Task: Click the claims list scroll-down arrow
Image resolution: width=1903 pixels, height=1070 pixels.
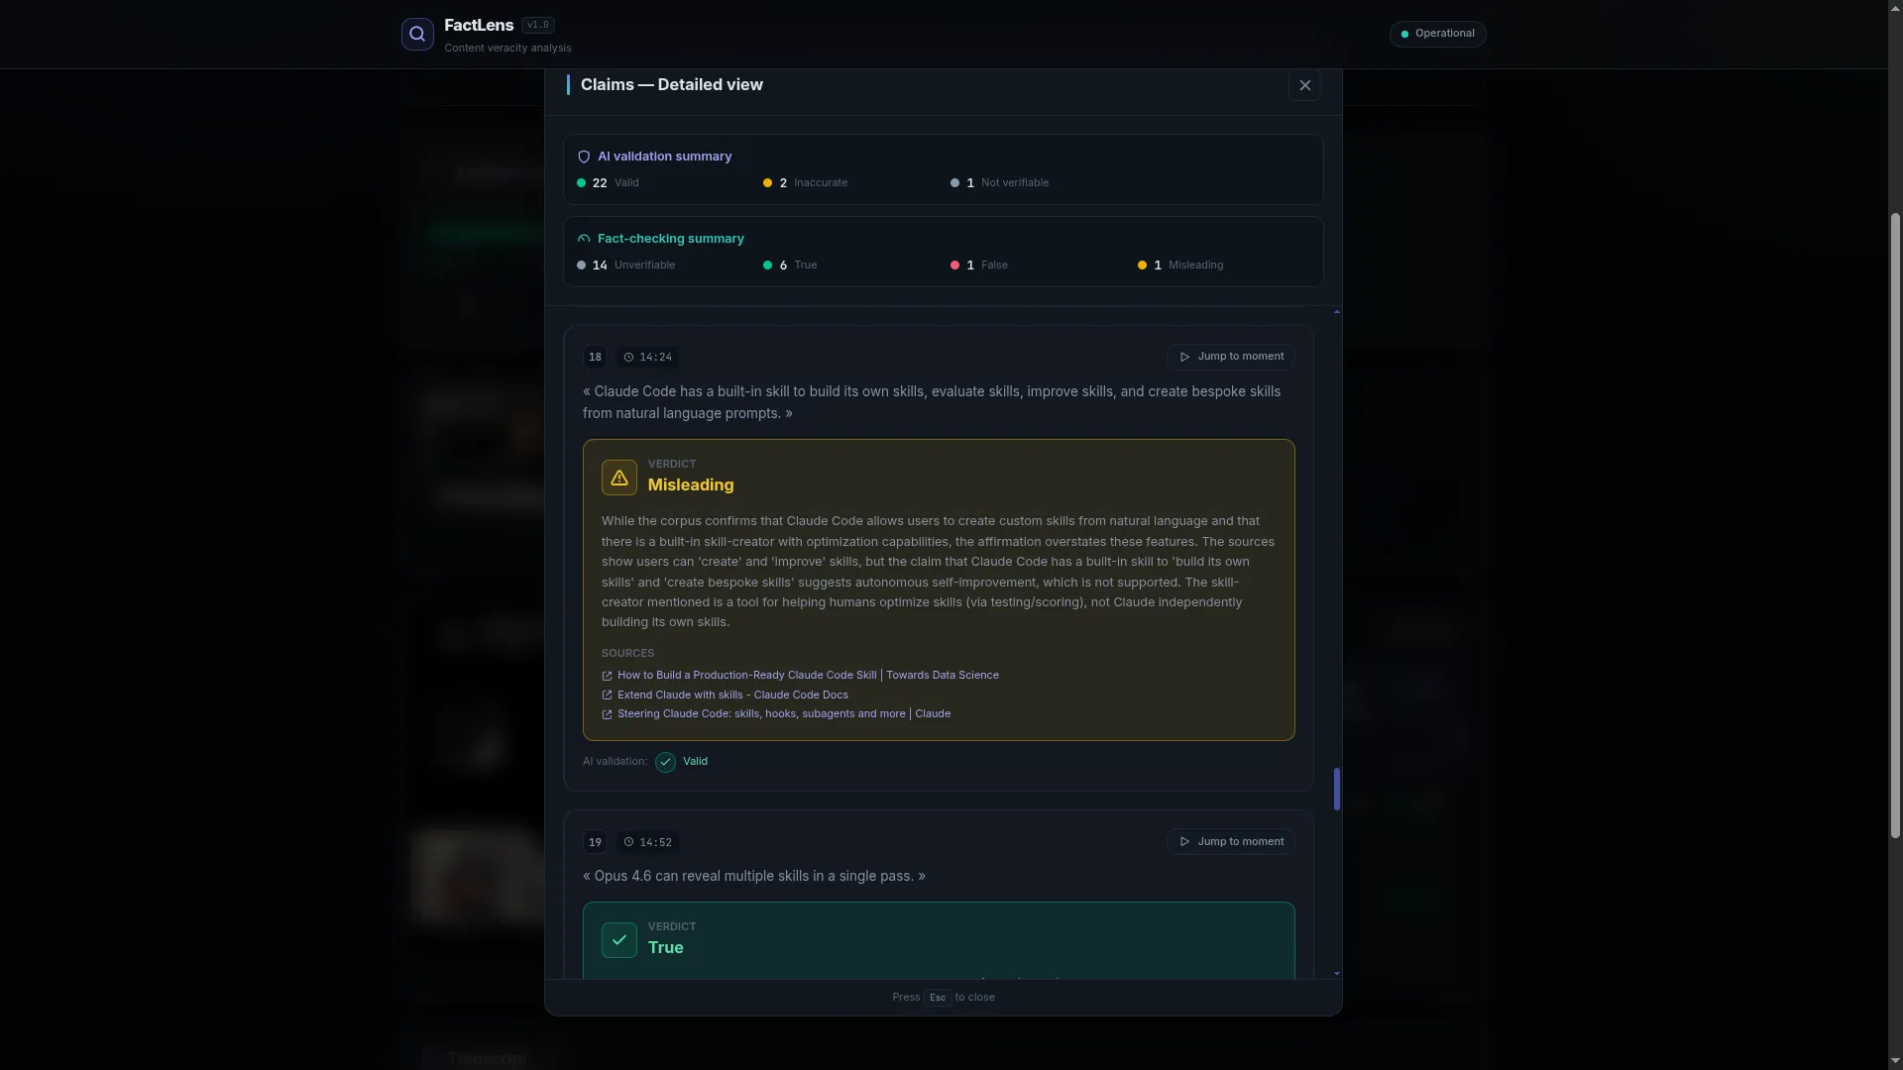Action: [x=1337, y=974]
